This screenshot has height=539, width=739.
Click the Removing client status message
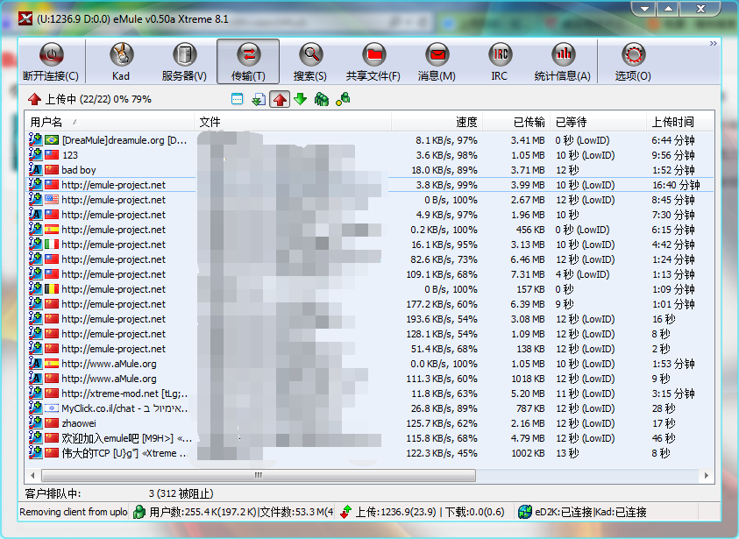73,512
